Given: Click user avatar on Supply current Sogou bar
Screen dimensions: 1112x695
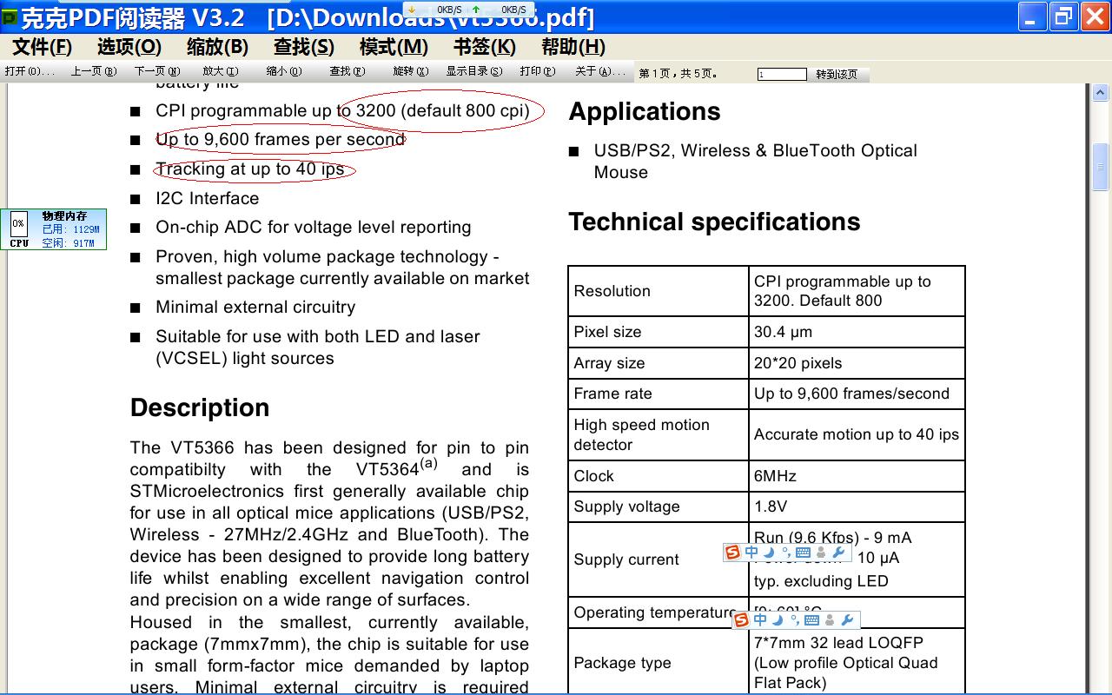Looking at the screenshot, I should point(821,553).
